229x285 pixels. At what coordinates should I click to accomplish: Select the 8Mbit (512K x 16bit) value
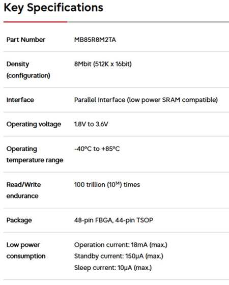click(x=103, y=64)
